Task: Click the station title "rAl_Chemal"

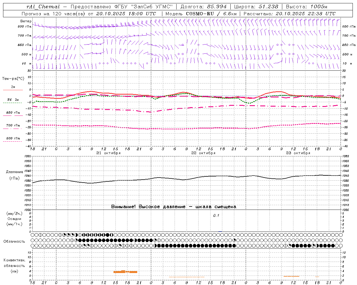Action: click(x=43, y=7)
